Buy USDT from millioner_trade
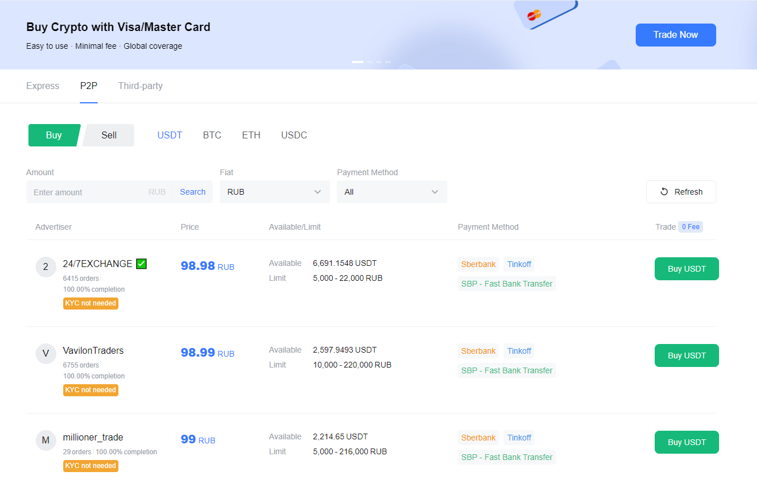The width and height of the screenshot is (757, 487). coord(687,442)
